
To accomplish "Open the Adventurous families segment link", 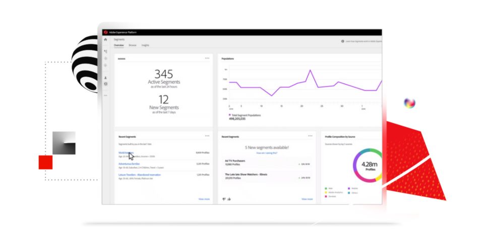I will (x=129, y=163).
